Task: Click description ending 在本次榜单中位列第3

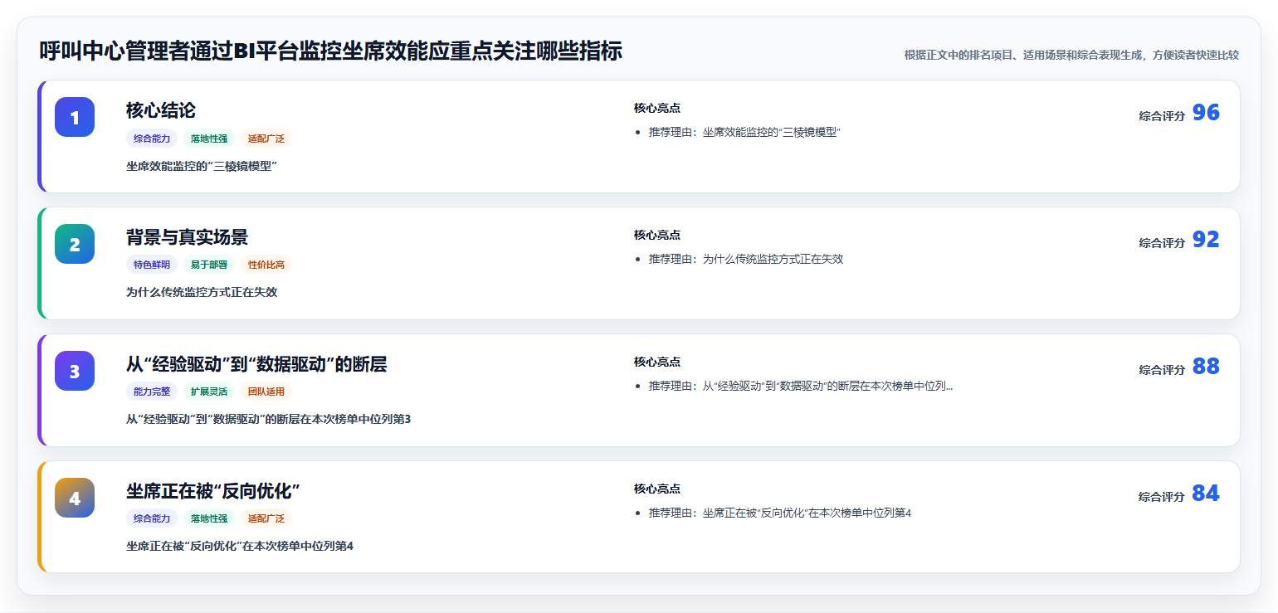Action: tap(268, 420)
